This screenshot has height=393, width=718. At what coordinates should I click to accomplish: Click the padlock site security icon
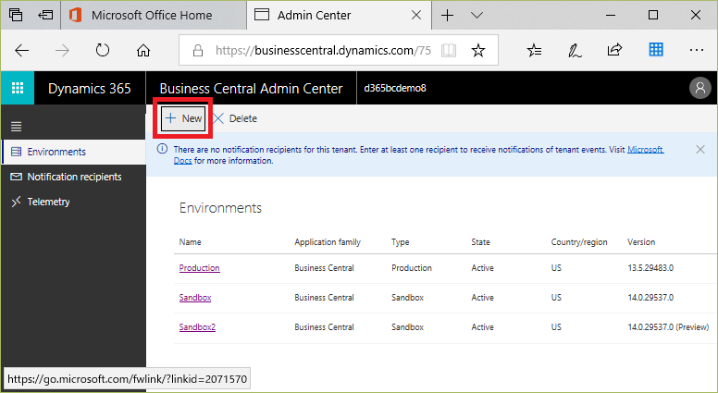[x=198, y=50]
